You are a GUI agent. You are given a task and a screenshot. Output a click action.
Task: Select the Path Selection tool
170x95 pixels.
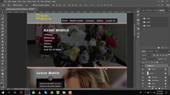2,67
